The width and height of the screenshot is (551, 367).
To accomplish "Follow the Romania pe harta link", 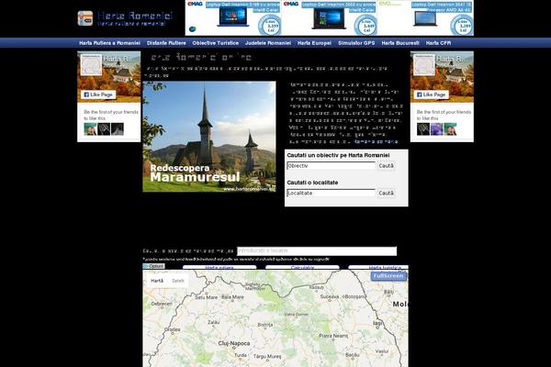I will tap(376, 142).
